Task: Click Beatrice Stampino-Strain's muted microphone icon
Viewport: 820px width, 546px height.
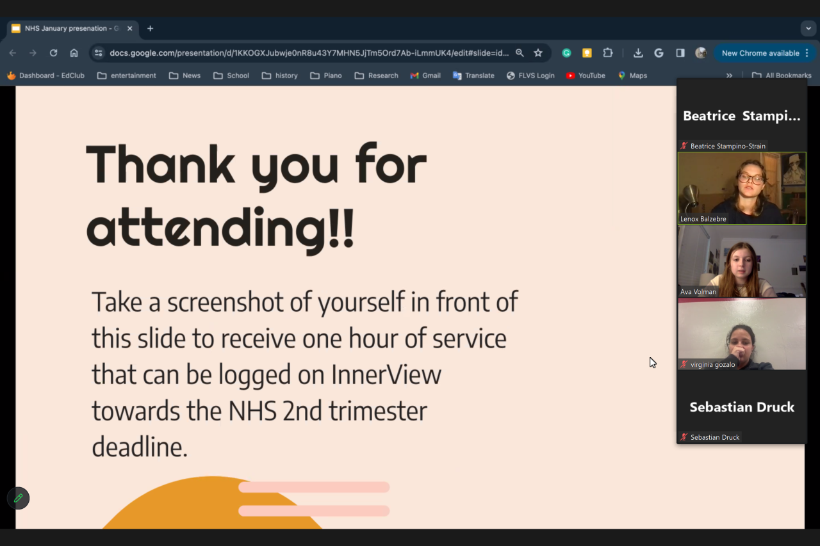Action: point(684,146)
